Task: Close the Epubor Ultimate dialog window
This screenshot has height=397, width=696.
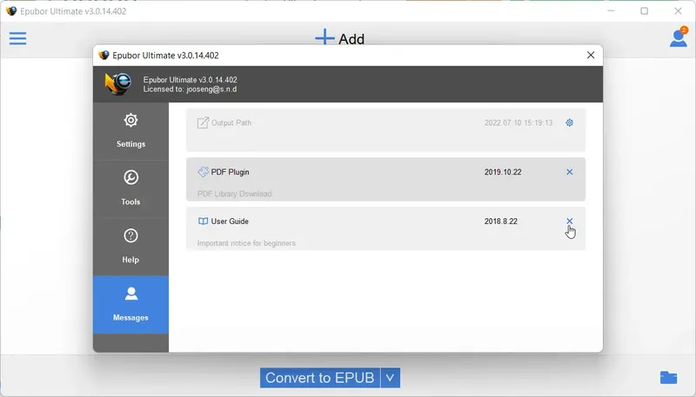Action: pyautogui.click(x=591, y=55)
